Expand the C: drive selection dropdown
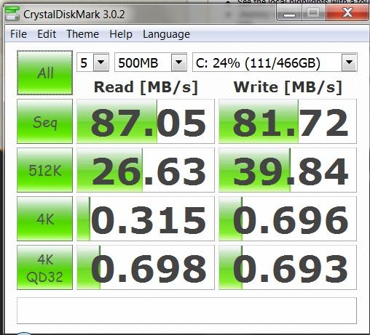Image resolution: width=370 pixels, height=335 pixels. tap(349, 62)
